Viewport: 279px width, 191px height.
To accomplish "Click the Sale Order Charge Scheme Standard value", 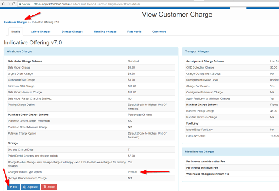I will [133, 61].
